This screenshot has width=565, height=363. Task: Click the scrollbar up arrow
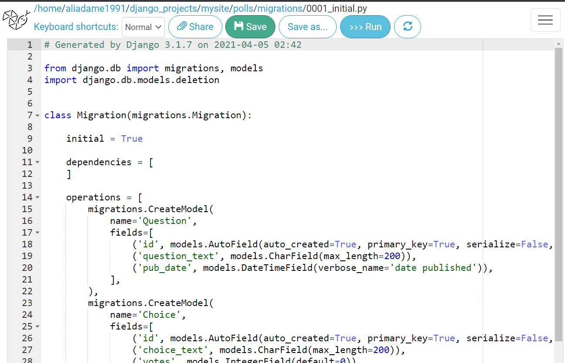558,43
